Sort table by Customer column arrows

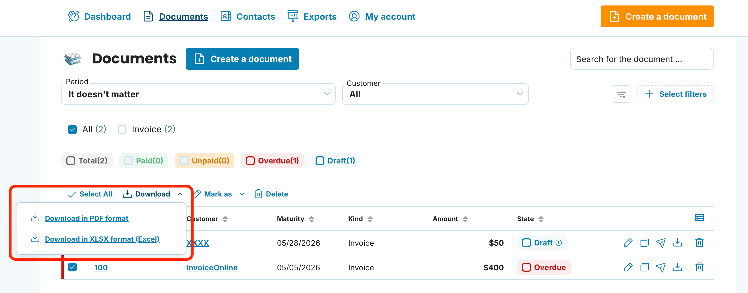pos(225,219)
